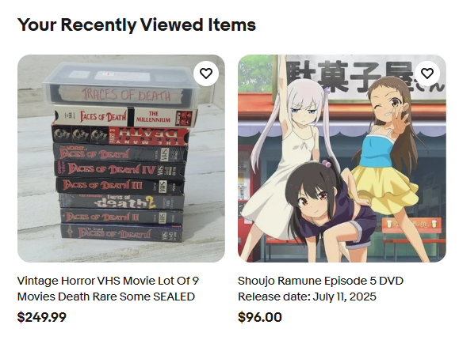Open the Shoujo Ramune anime cover image
Viewport: 459px width, 340px height.
coord(342,158)
